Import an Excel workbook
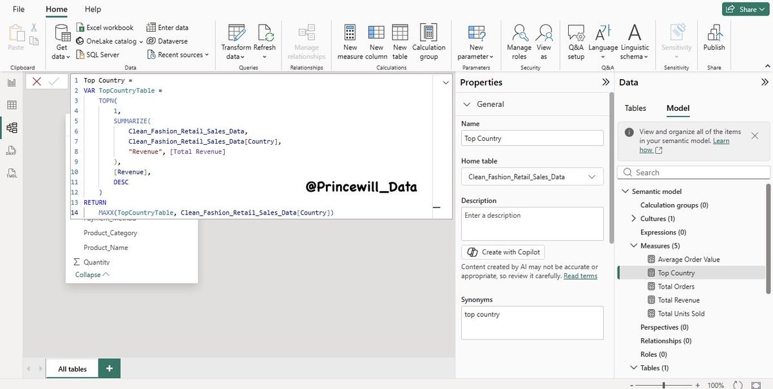 104,28
